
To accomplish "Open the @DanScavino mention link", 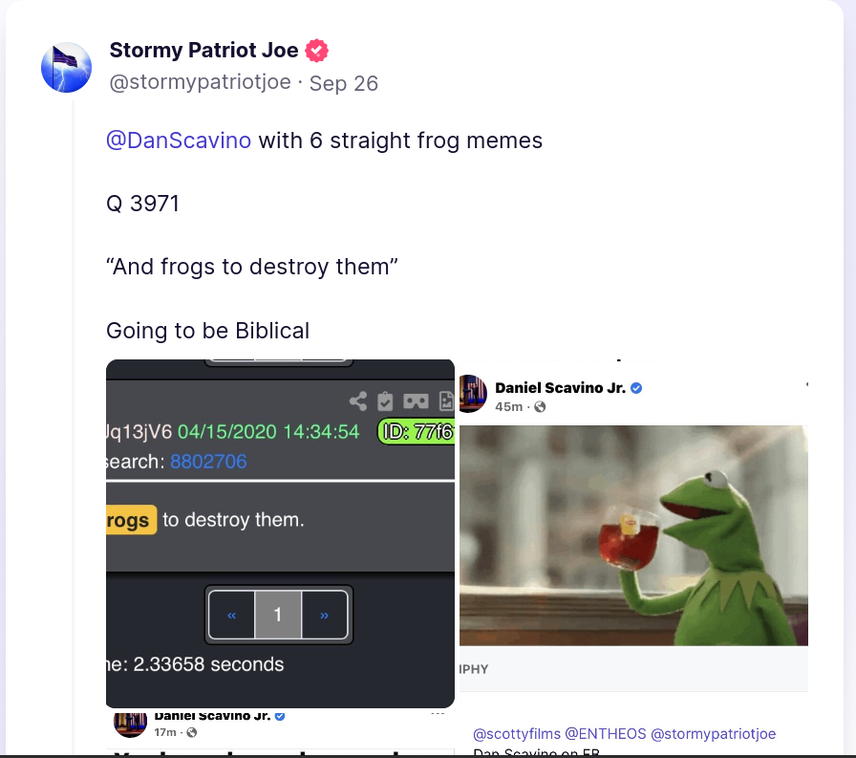I will point(179,141).
